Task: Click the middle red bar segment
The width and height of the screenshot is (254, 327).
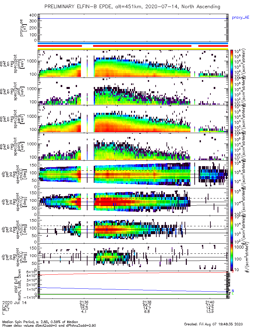Action: [142, 46]
